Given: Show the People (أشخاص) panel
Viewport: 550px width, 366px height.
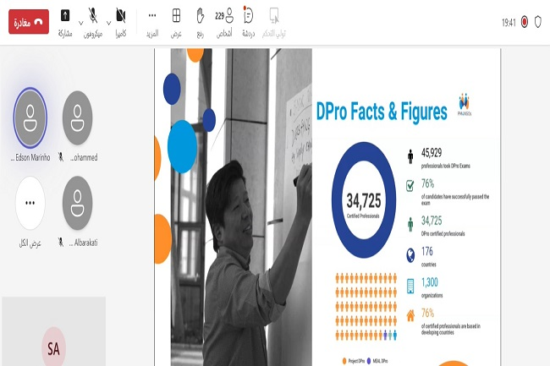Looking at the screenshot, I should [x=224, y=23].
